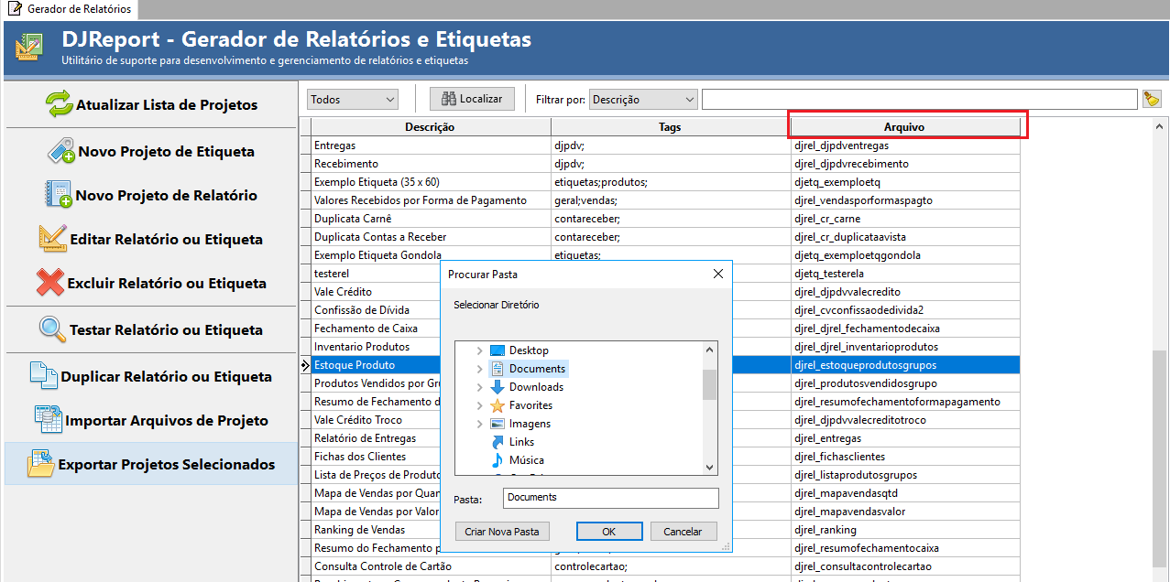Screen dimensions: 1170x582
Task: Open the Todos dropdown
Action: (353, 99)
